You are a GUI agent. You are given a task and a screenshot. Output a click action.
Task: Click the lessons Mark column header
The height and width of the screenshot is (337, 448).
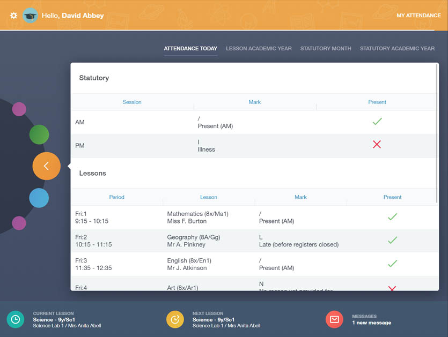(x=300, y=197)
